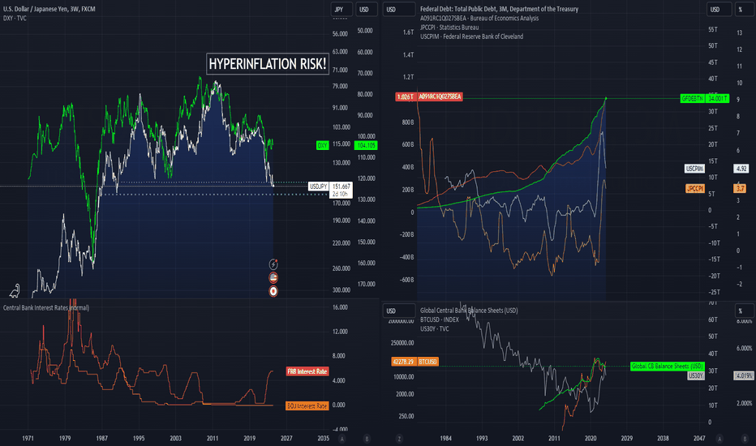Screen dimensions: 756x446
Task: Click the green Global CB Balance Sheets (USD) label
Action: (x=668, y=367)
